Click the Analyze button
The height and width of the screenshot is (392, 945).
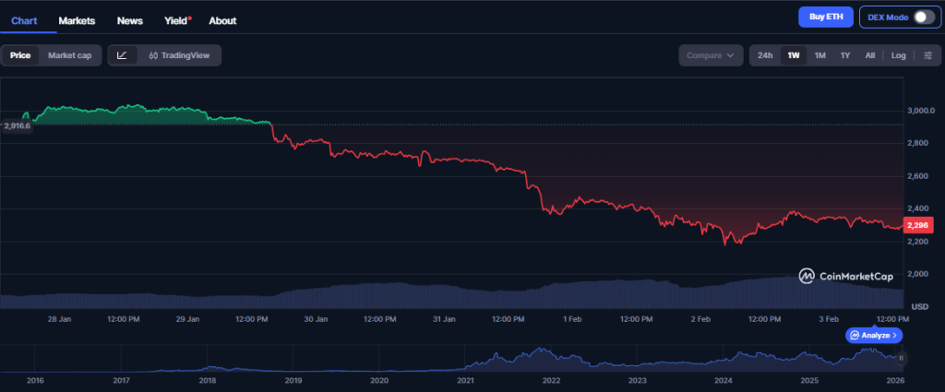[874, 335]
